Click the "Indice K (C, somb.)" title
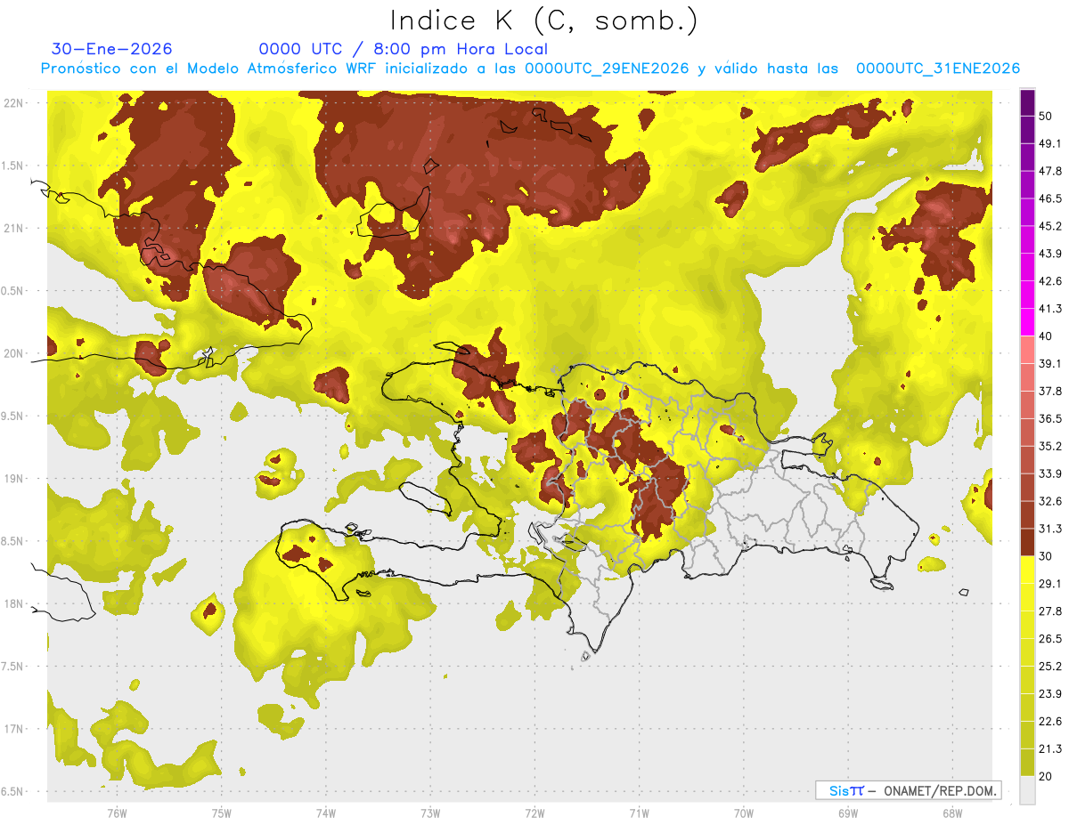 click(544, 20)
